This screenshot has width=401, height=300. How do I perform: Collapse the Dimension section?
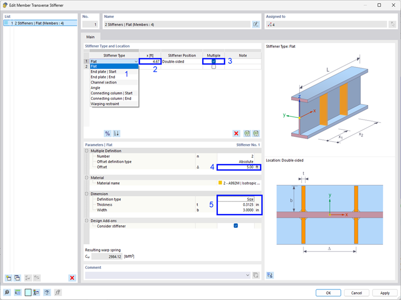pyautogui.click(x=87, y=194)
